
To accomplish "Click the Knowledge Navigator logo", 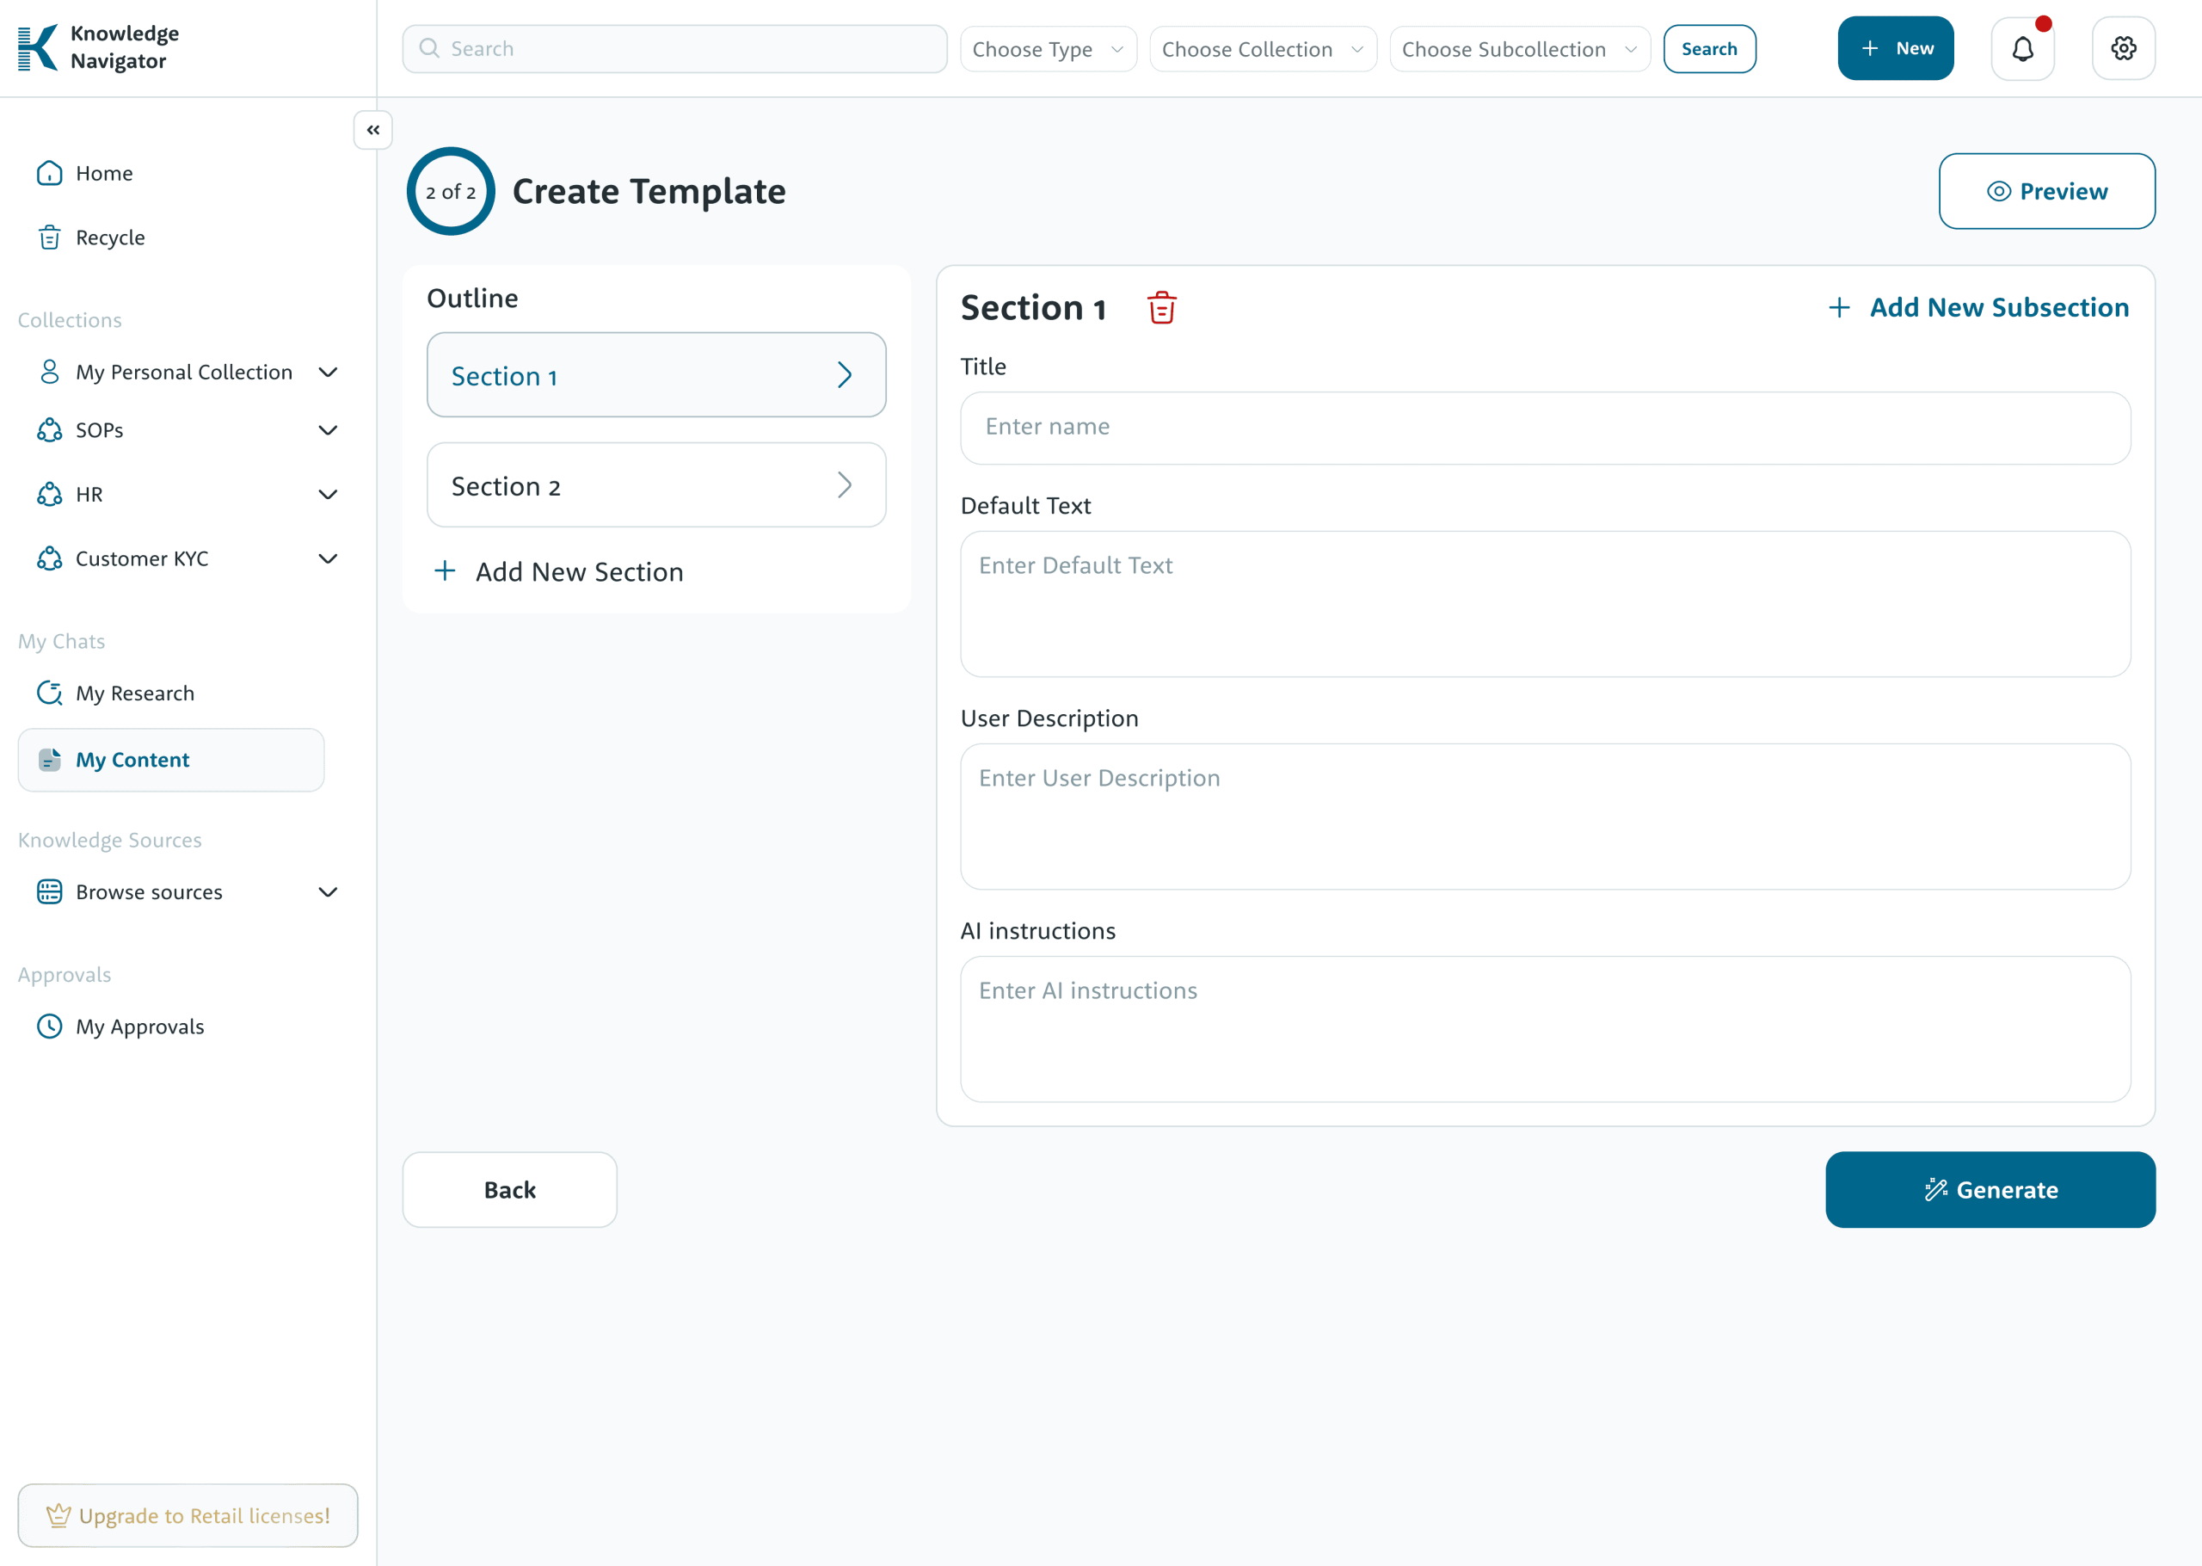I will point(99,47).
